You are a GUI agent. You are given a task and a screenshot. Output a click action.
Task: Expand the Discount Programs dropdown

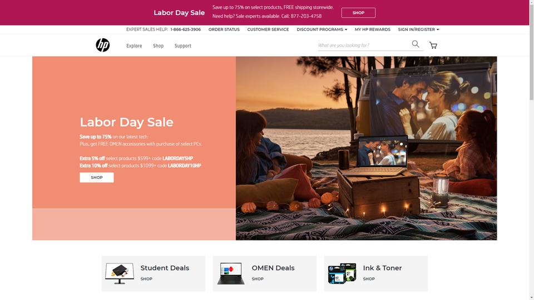[322, 29]
